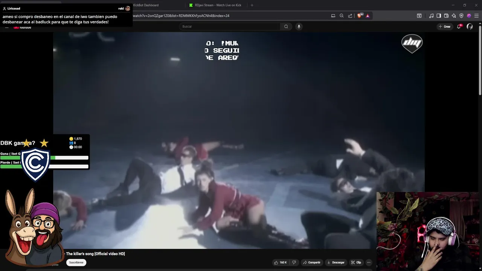The image size is (482, 271).
Task: Click the streamer webcam overlay
Action: (429, 231)
